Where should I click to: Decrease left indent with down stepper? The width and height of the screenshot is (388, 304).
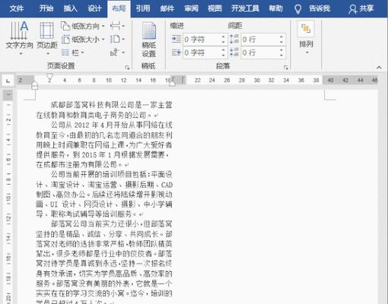tap(223, 42)
